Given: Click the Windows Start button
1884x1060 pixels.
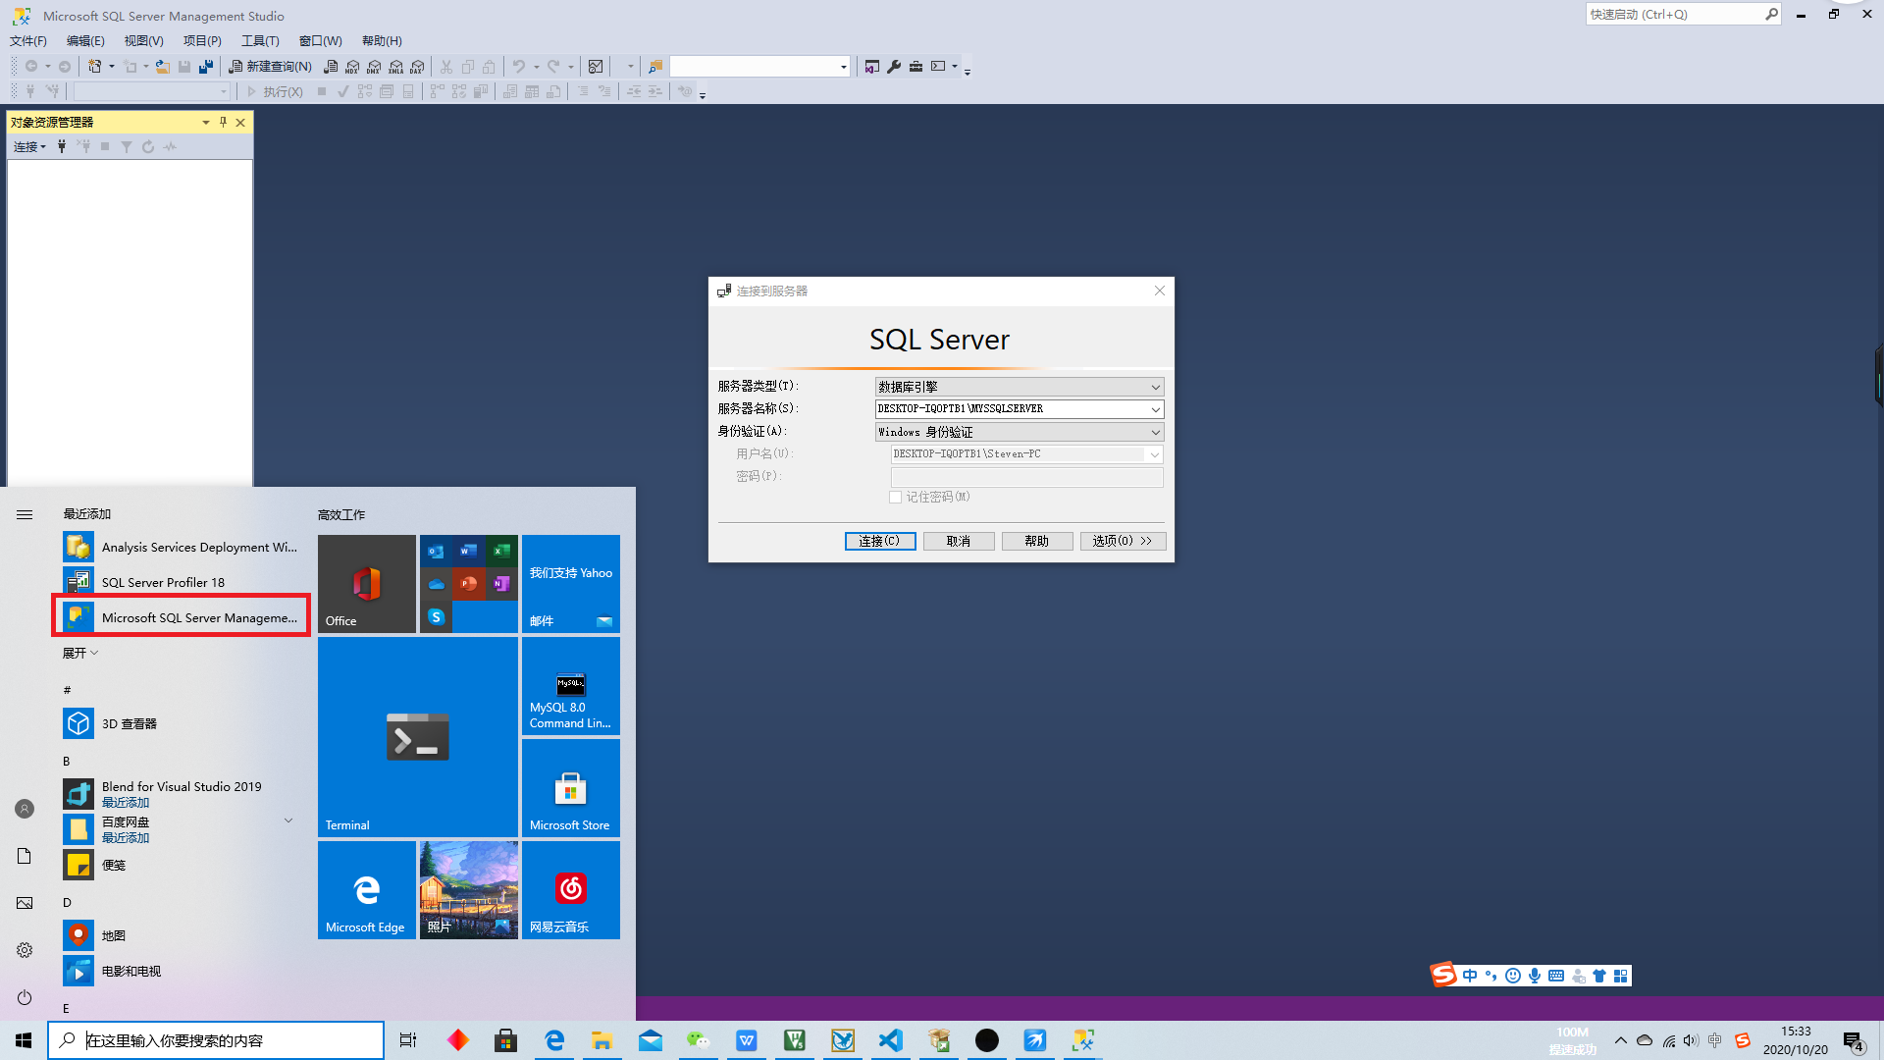Looking at the screenshot, I should tap(24, 1040).
